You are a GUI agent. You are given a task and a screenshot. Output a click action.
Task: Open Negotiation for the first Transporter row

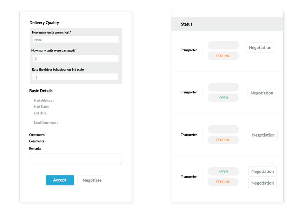tap(260, 48)
